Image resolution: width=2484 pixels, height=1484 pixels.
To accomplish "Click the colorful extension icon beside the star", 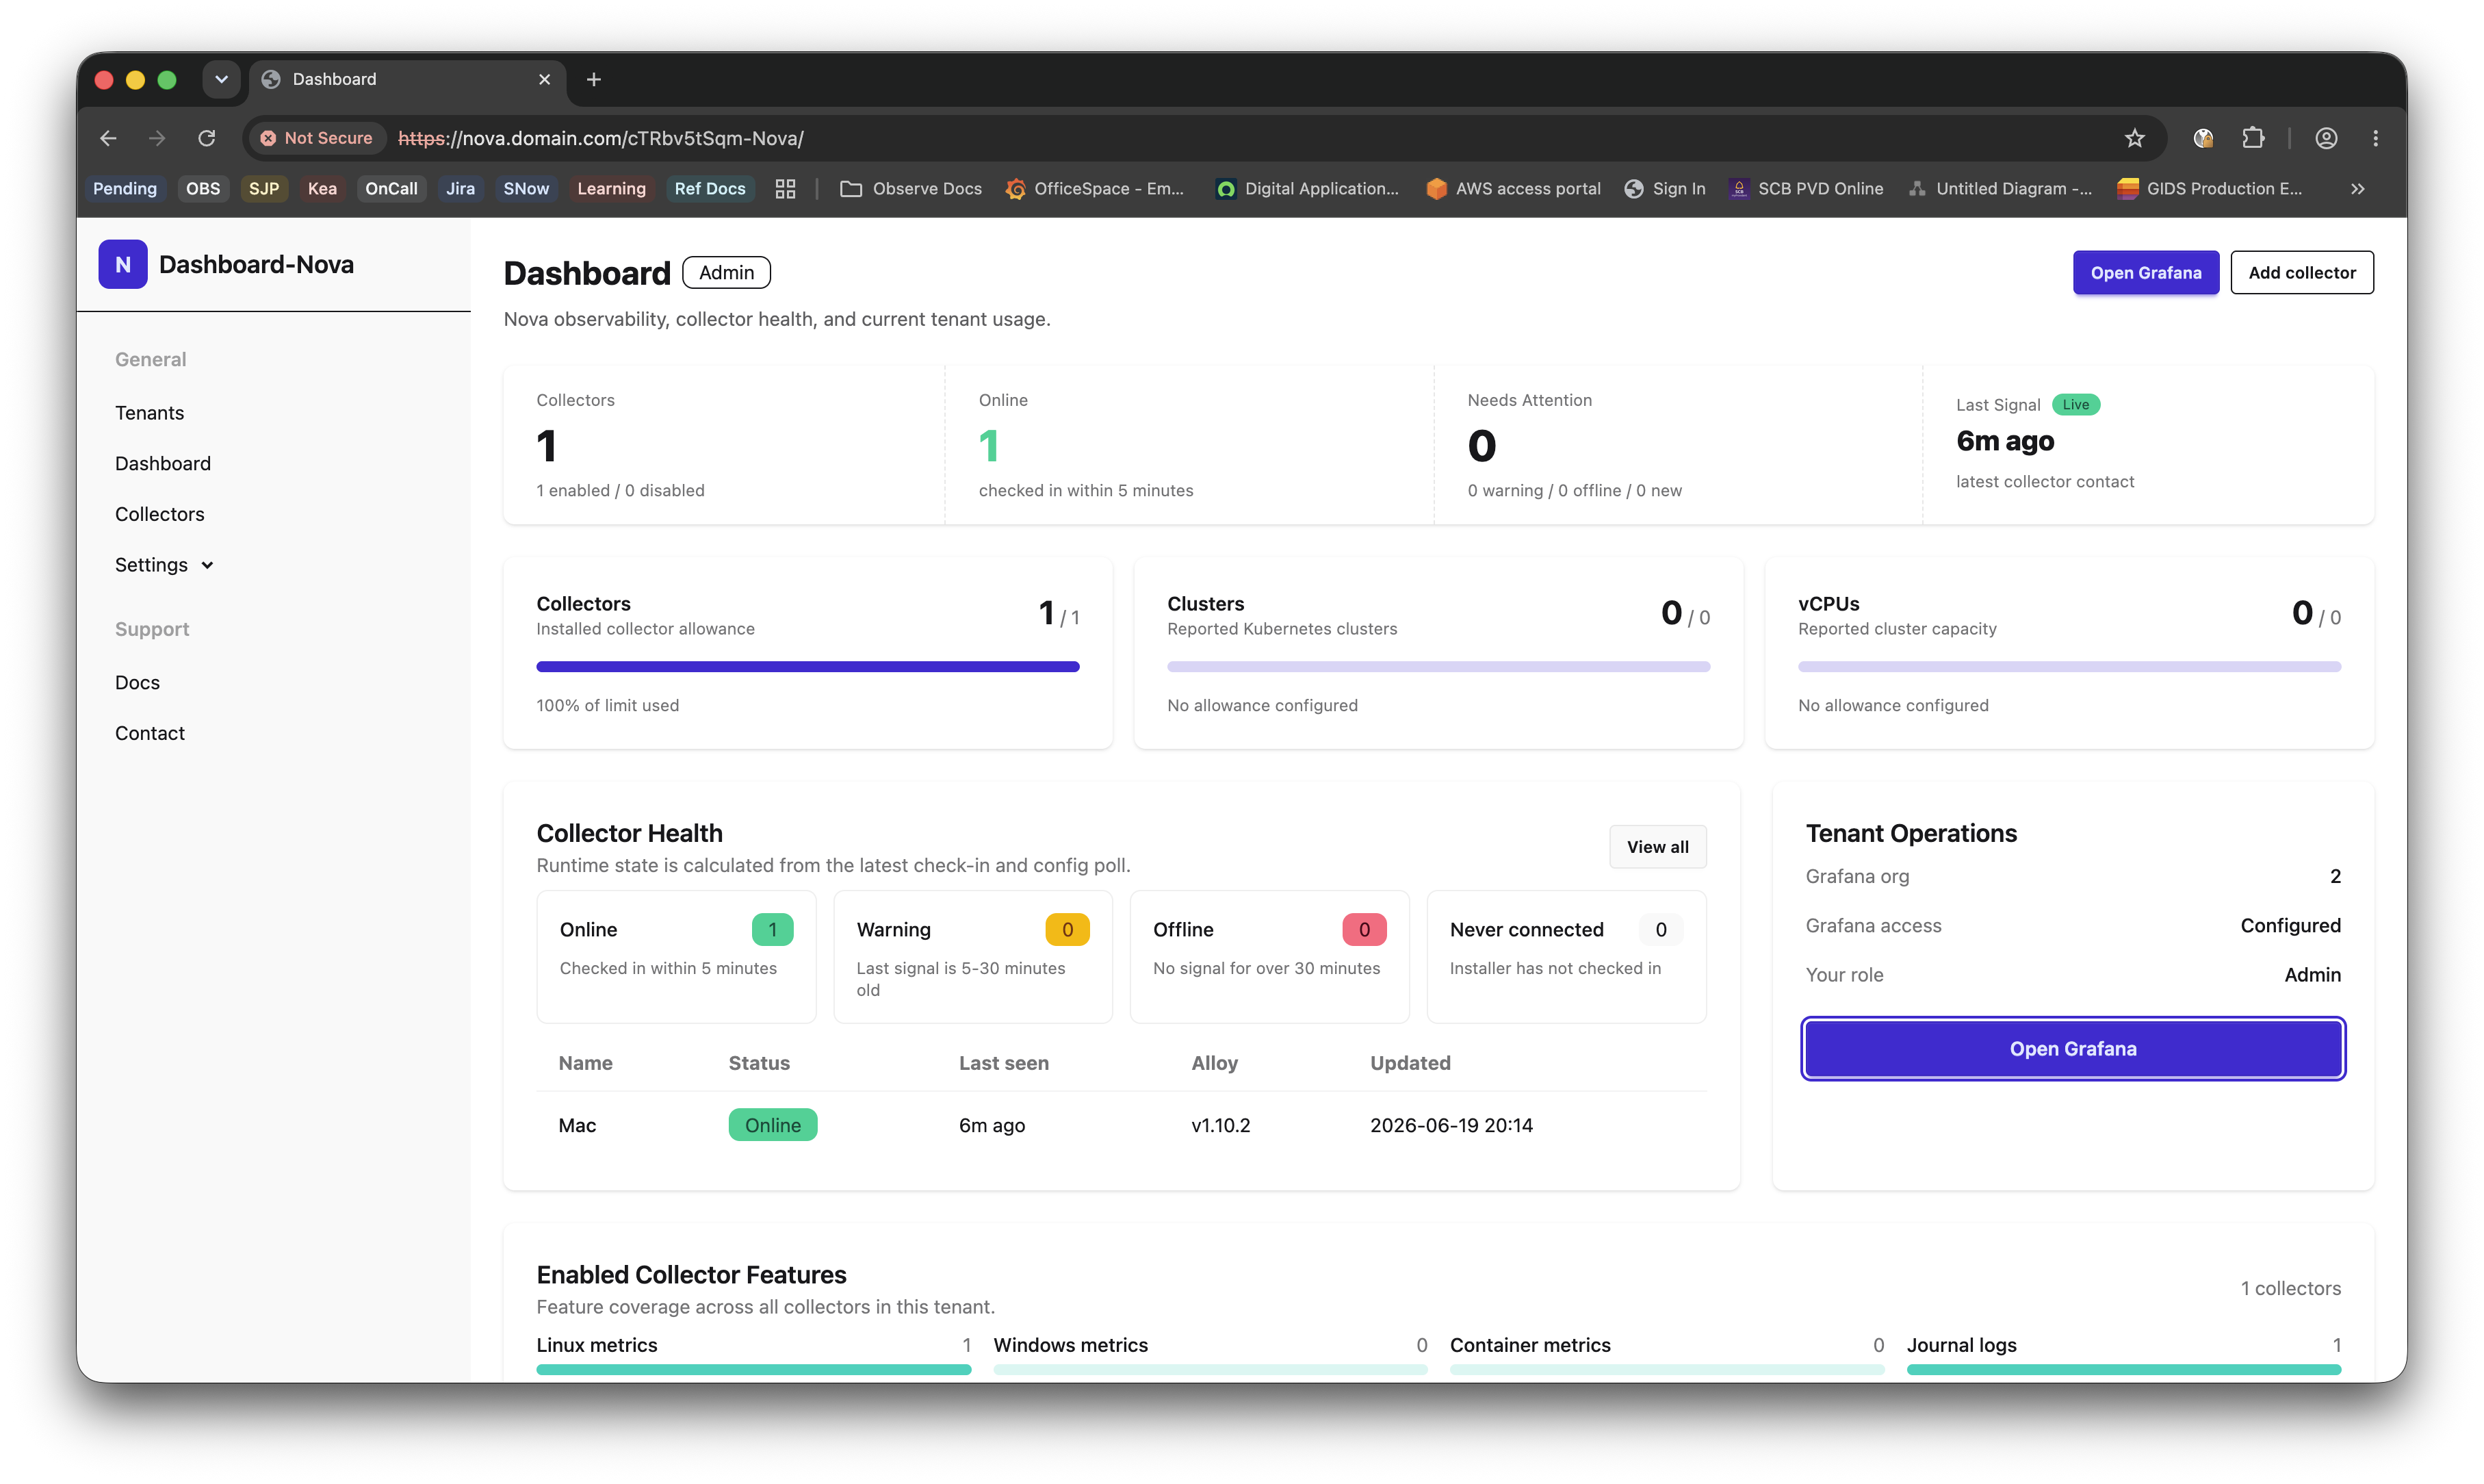I will pyautogui.click(x=2203, y=138).
